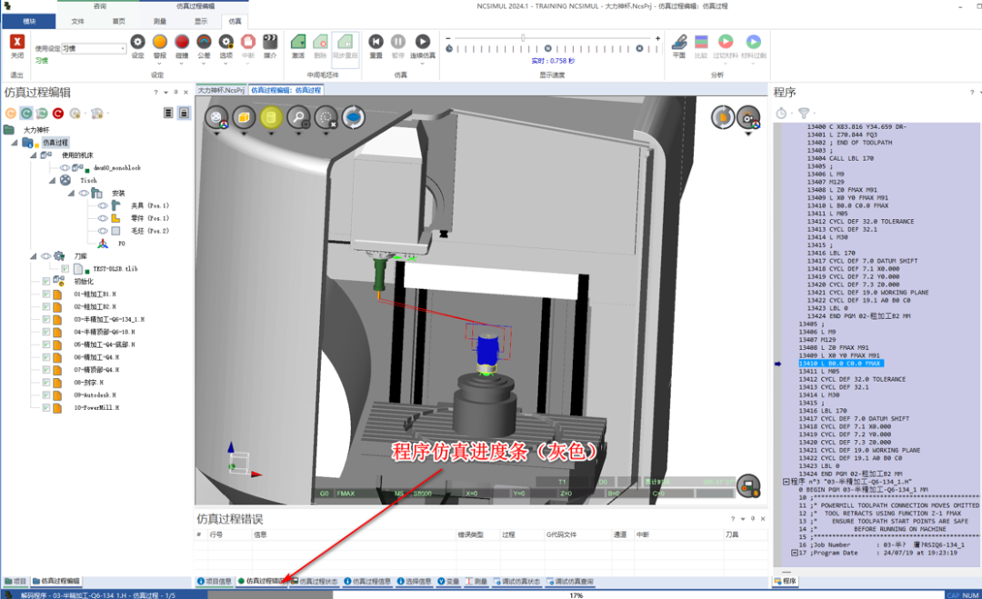Click the magnifier zoom icon in viewport
982x599 pixels.
298,117
